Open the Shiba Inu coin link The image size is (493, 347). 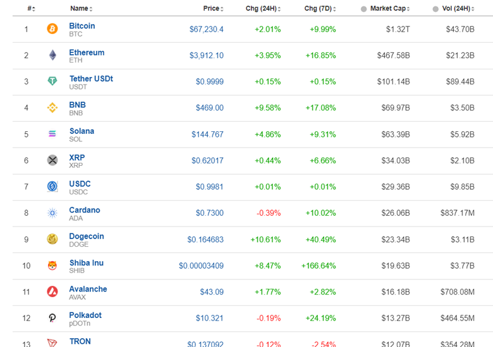tap(87, 262)
